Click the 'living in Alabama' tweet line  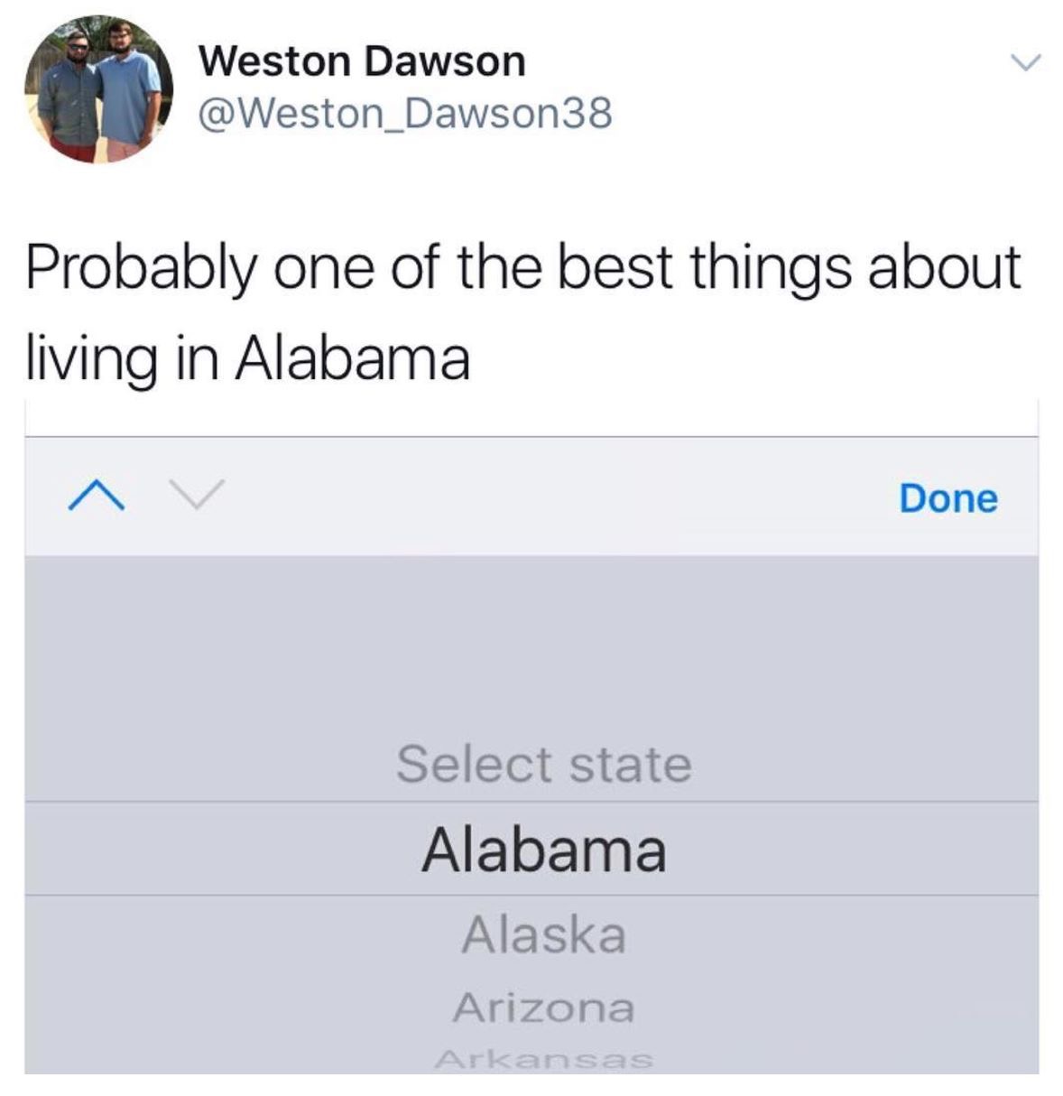point(247,358)
